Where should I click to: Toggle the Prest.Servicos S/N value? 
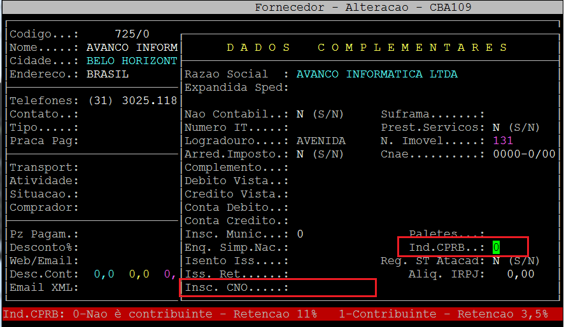coord(497,128)
